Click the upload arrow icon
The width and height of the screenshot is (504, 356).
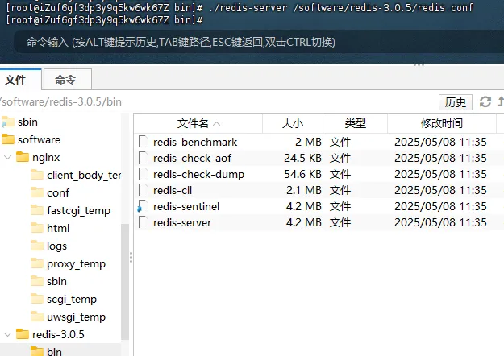pos(501,102)
